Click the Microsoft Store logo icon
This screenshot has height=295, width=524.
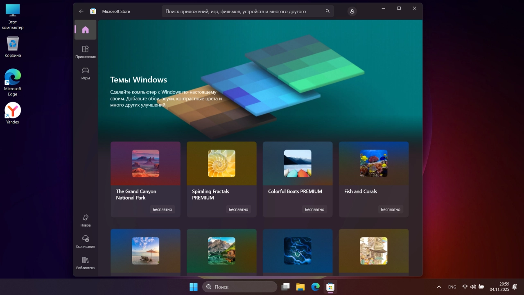tap(93, 11)
